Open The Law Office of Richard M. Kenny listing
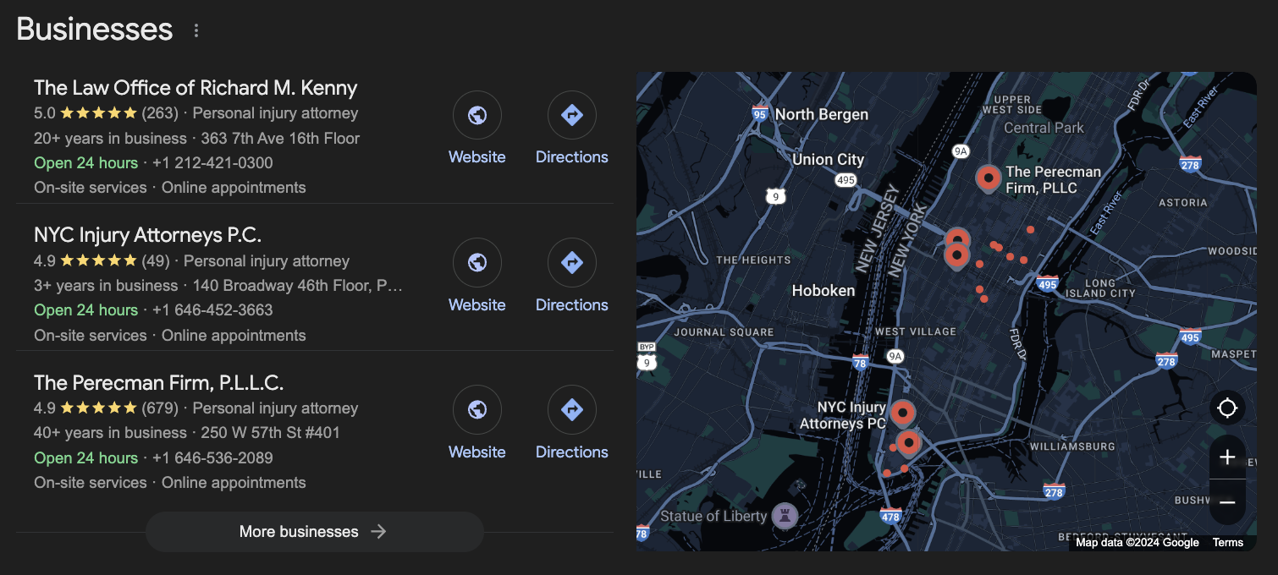 [196, 88]
